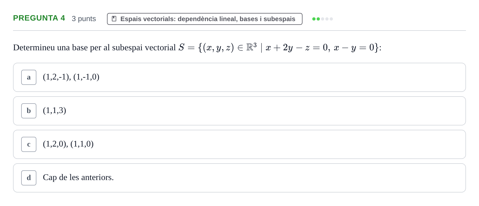Click the second green difficulty dot

click(x=318, y=19)
